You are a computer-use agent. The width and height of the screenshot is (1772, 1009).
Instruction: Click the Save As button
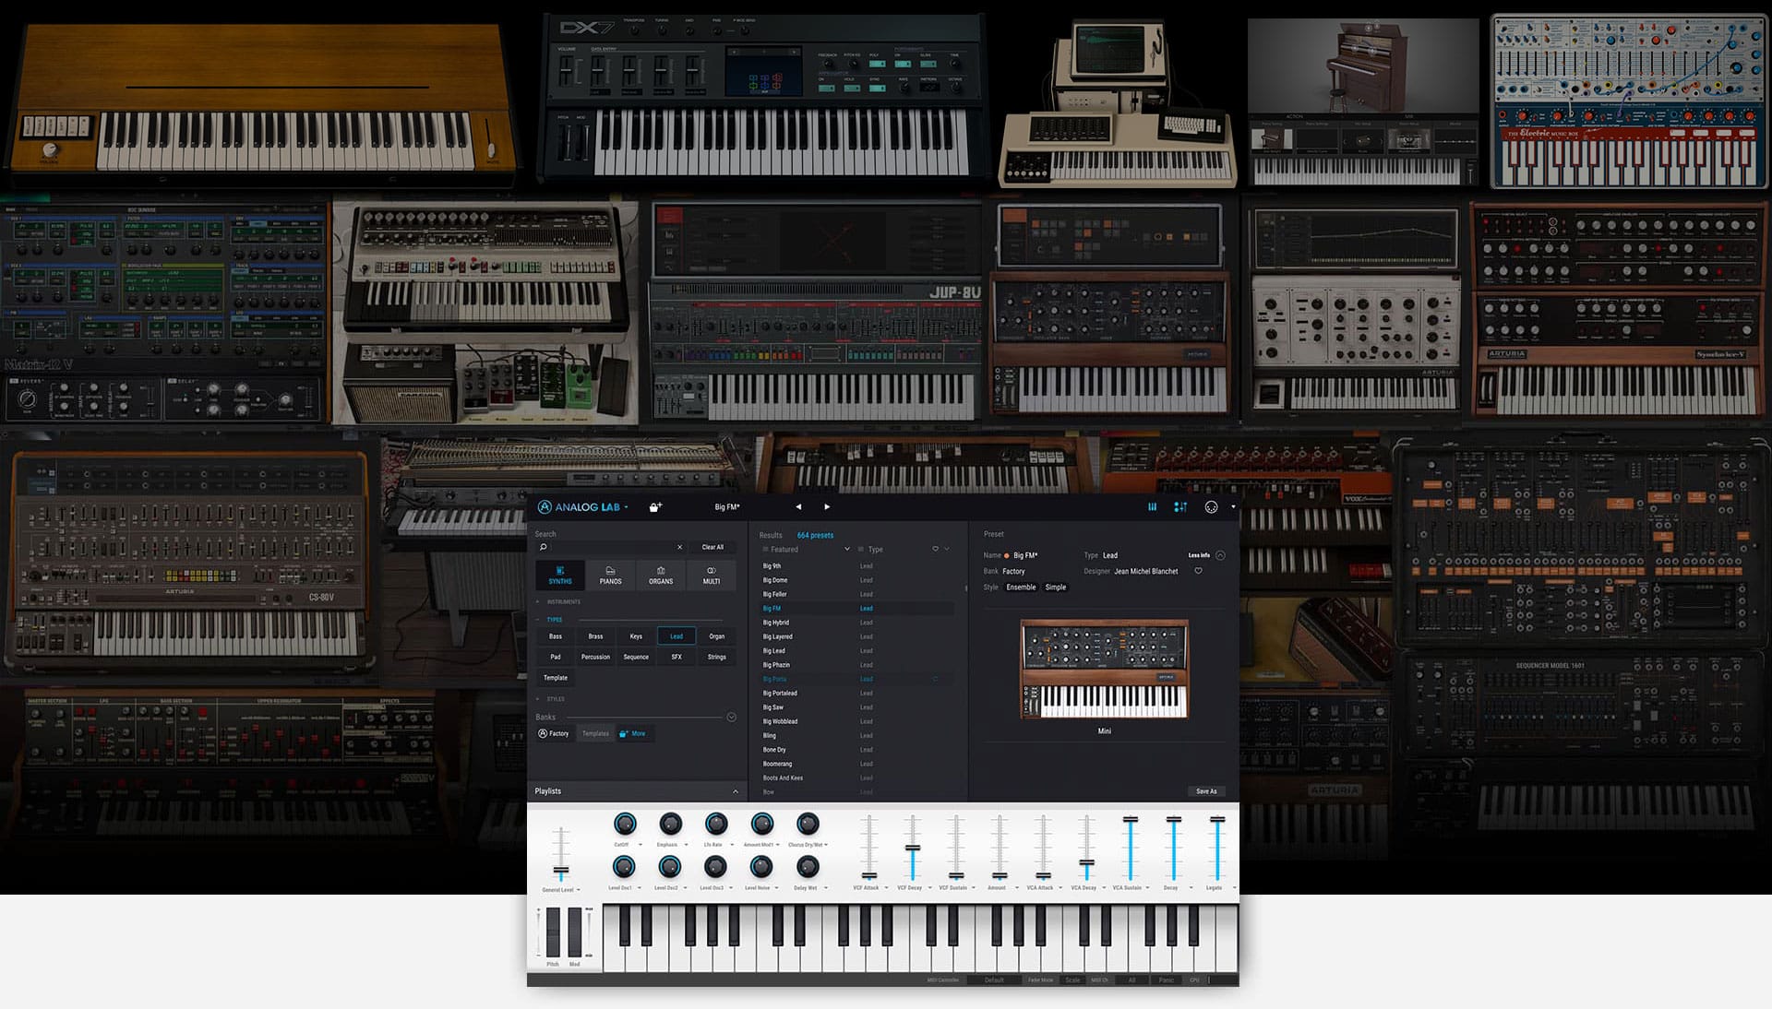tap(1206, 791)
